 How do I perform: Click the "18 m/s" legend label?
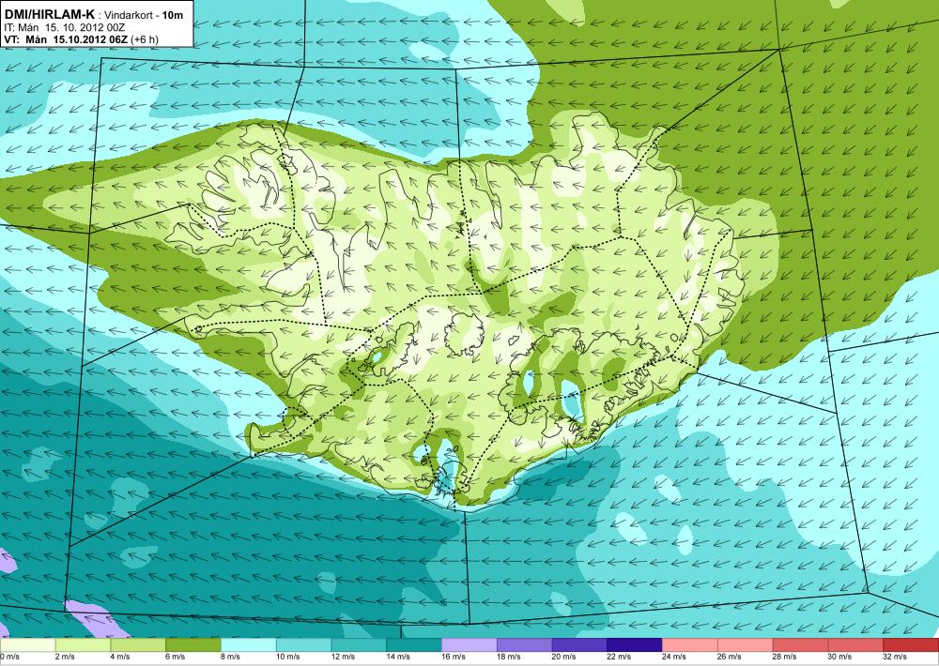tap(509, 657)
